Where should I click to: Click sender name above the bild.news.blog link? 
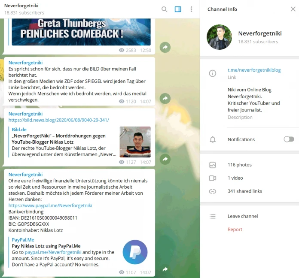click(x=25, y=114)
